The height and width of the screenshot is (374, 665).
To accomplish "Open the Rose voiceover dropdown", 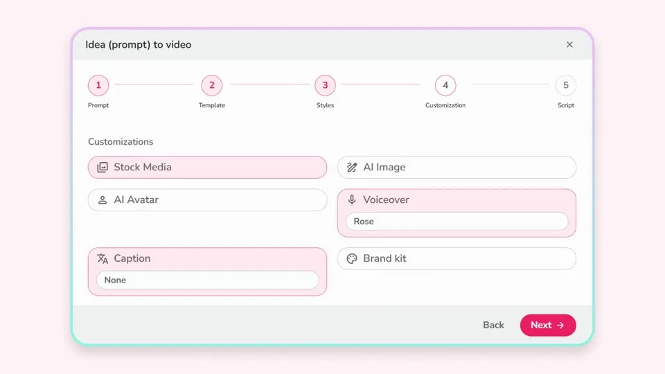I will [456, 222].
